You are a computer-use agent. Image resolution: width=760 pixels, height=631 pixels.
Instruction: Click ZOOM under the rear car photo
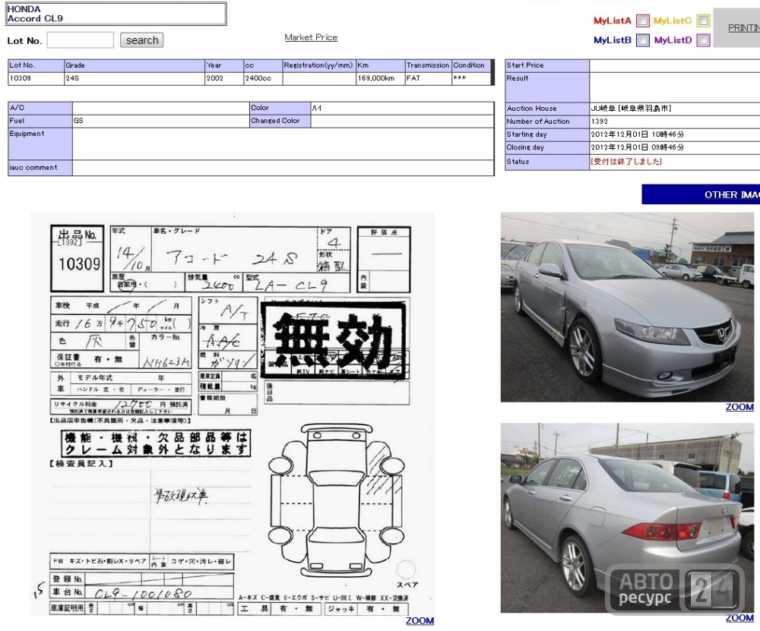click(x=739, y=618)
